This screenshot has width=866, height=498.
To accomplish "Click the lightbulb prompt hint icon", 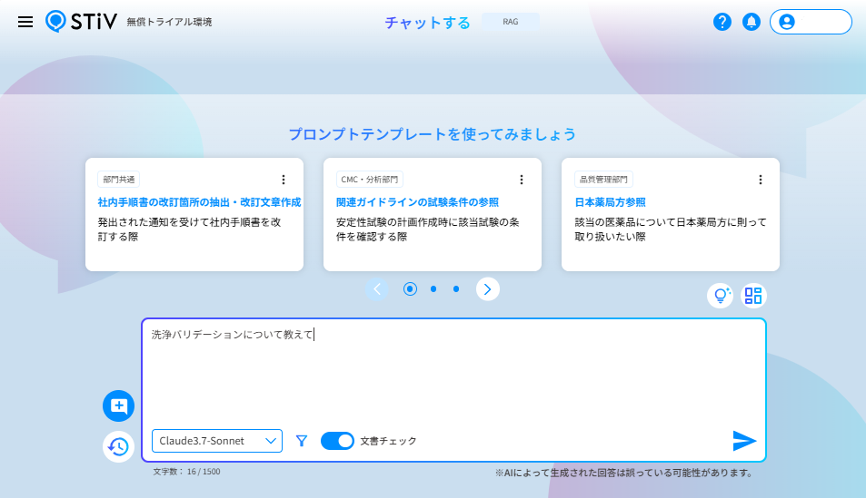I will [721, 296].
